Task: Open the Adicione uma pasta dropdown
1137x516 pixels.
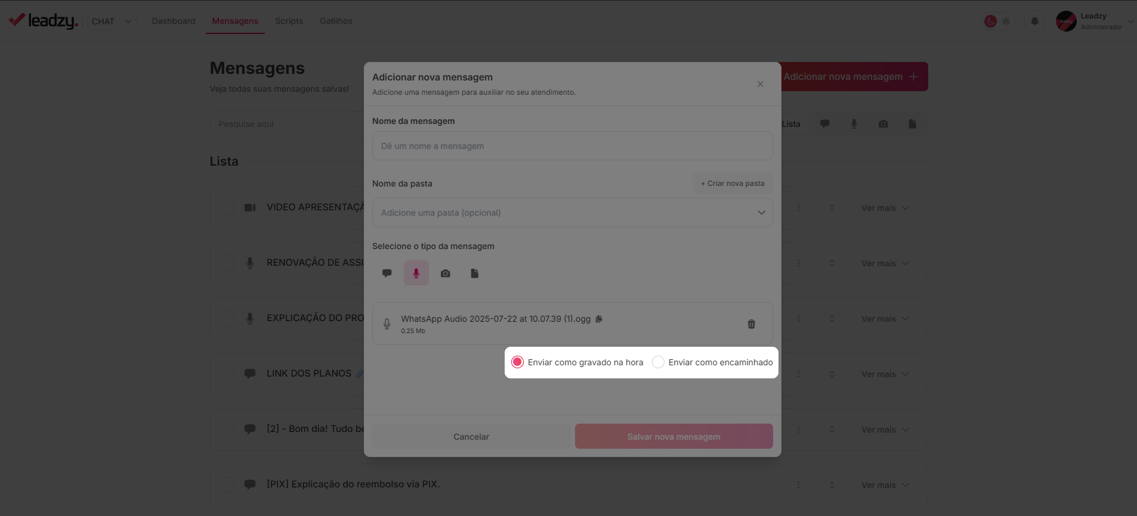Action: point(573,213)
